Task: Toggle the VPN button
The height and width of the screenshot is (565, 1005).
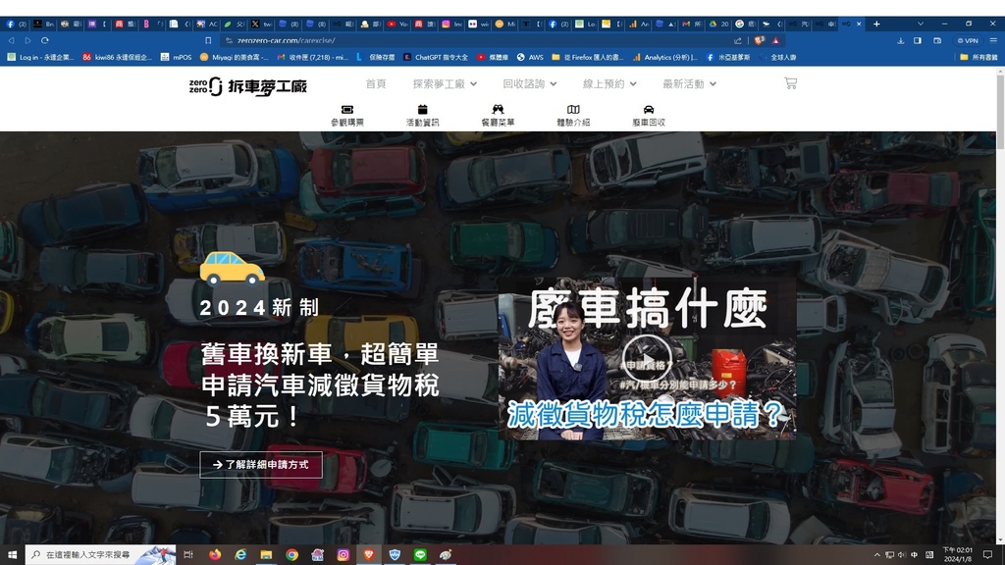Action: pos(968,40)
